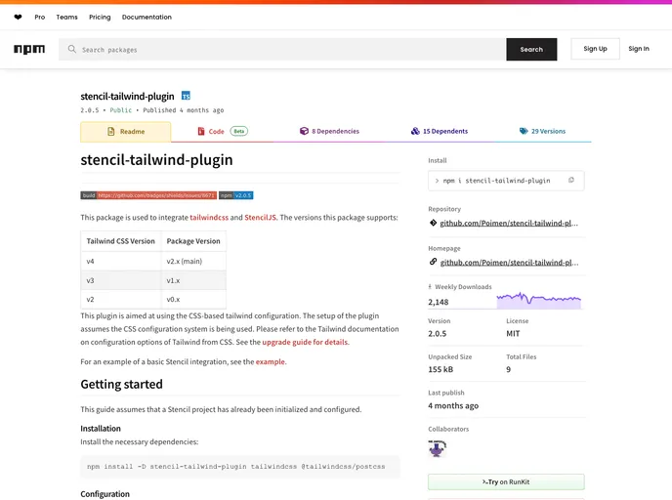The image size is (672, 500).
Task: Click the npm i stencil-tailwind-plugin command box
Action: (506, 181)
